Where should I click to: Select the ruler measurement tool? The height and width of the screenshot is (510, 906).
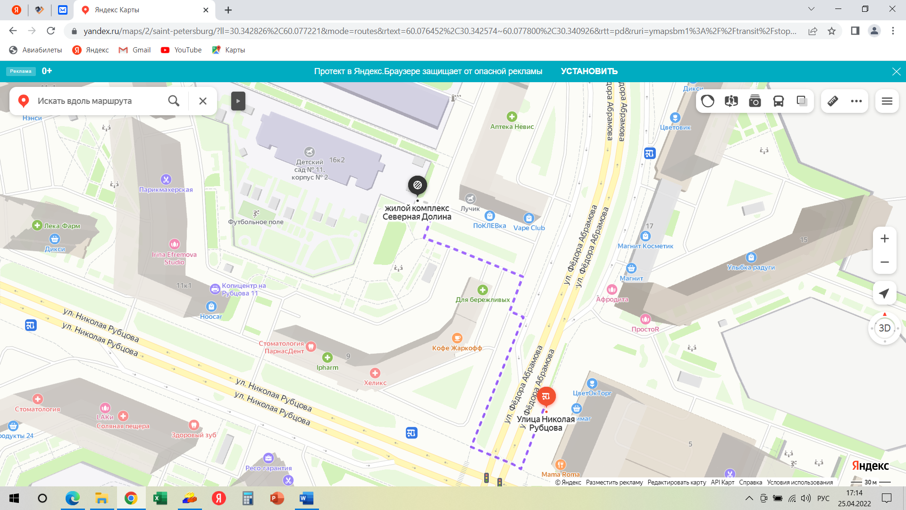[x=833, y=101]
